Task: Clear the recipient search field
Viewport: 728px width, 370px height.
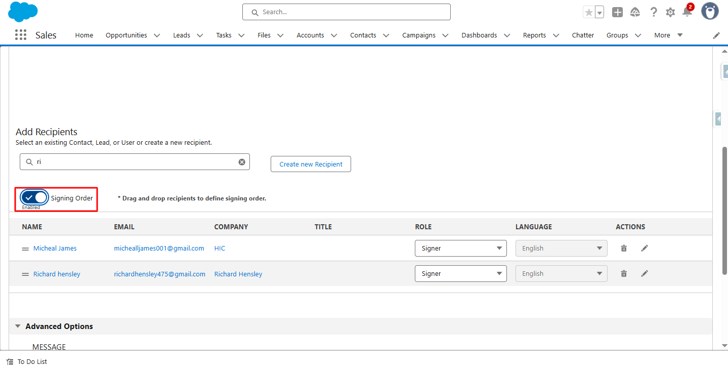Action: [x=242, y=162]
